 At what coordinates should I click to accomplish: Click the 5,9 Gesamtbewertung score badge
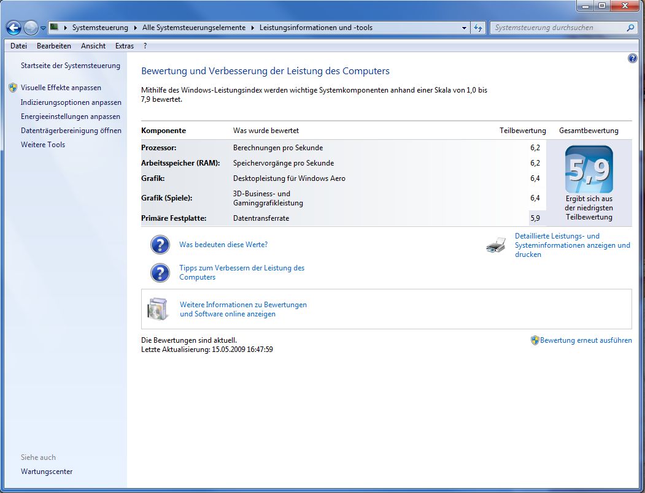(589, 169)
